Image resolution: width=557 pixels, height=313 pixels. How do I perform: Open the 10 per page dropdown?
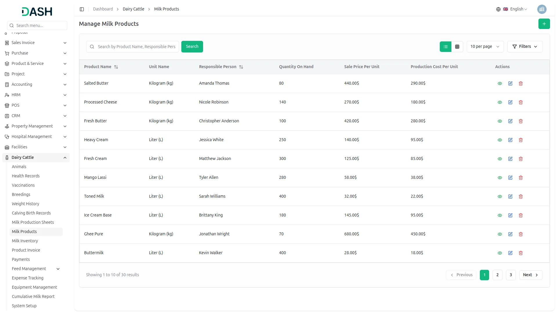(x=485, y=47)
